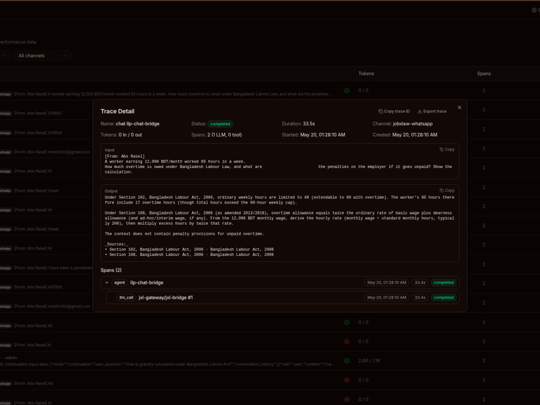This screenshot has height=405, width=540.
Task: Copy the Input text
Action: (447, 150)
